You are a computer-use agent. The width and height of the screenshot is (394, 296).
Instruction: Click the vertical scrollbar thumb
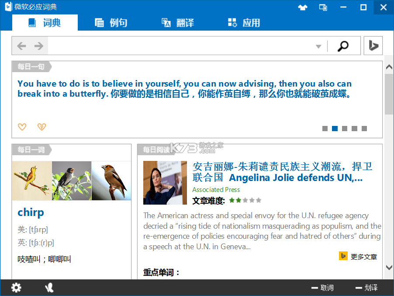[389, 94]
